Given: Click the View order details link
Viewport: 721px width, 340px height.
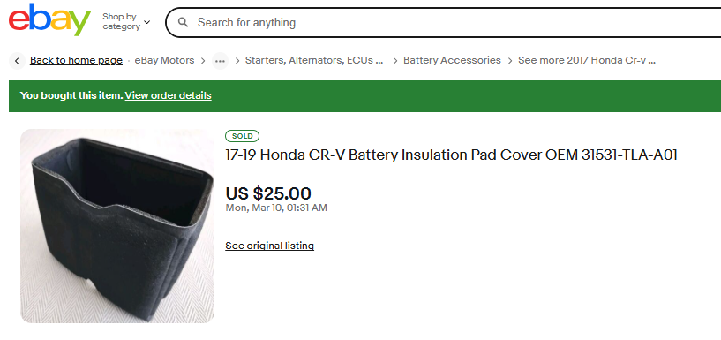Looking at the screenshot, I should [x=169, y=95].
